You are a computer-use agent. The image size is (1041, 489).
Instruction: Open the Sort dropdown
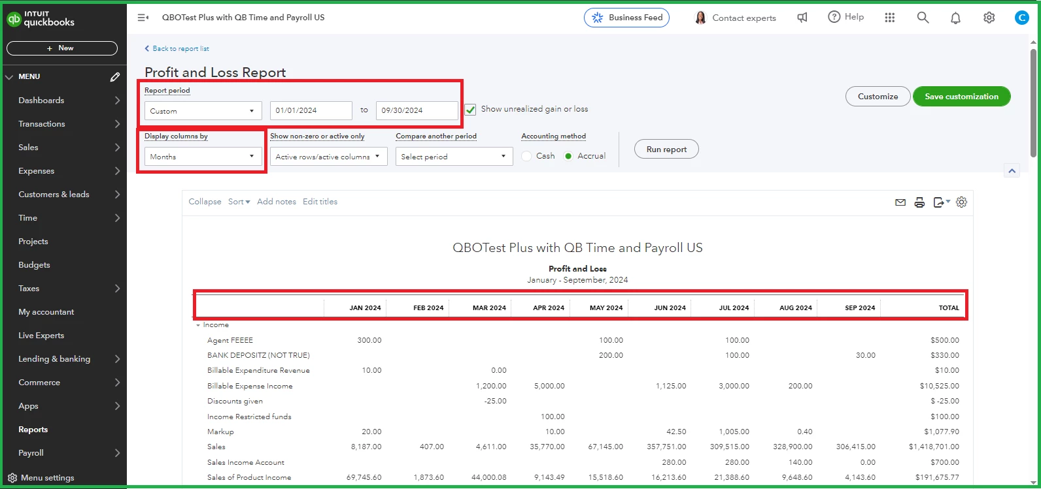click(x=239, y=202)
